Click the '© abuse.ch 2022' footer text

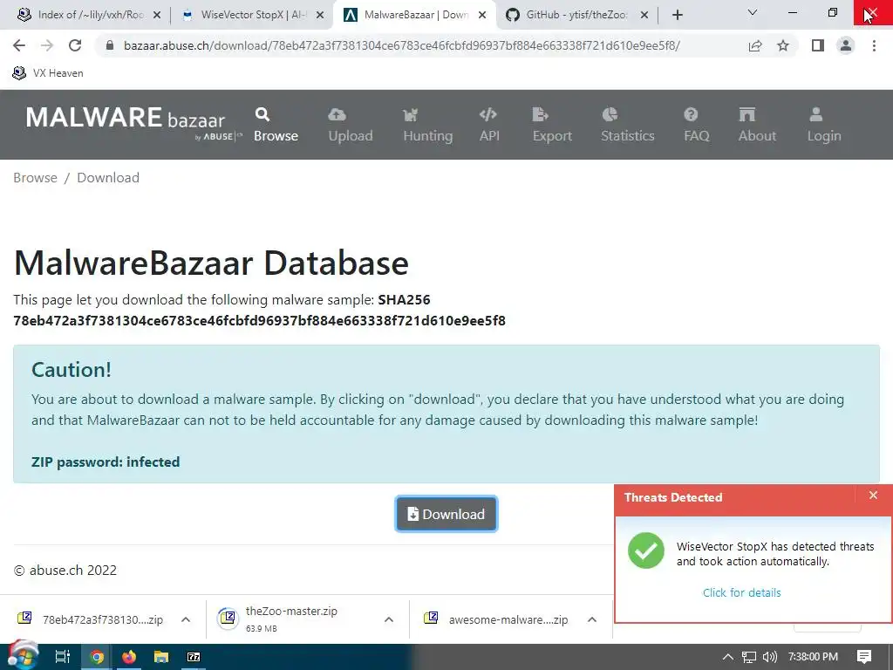(65, 571)
